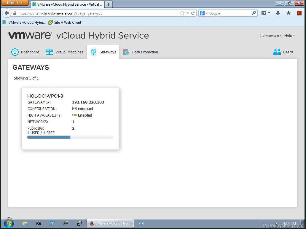
Task: Open the Windows Start menu
Action: (9, 223)
